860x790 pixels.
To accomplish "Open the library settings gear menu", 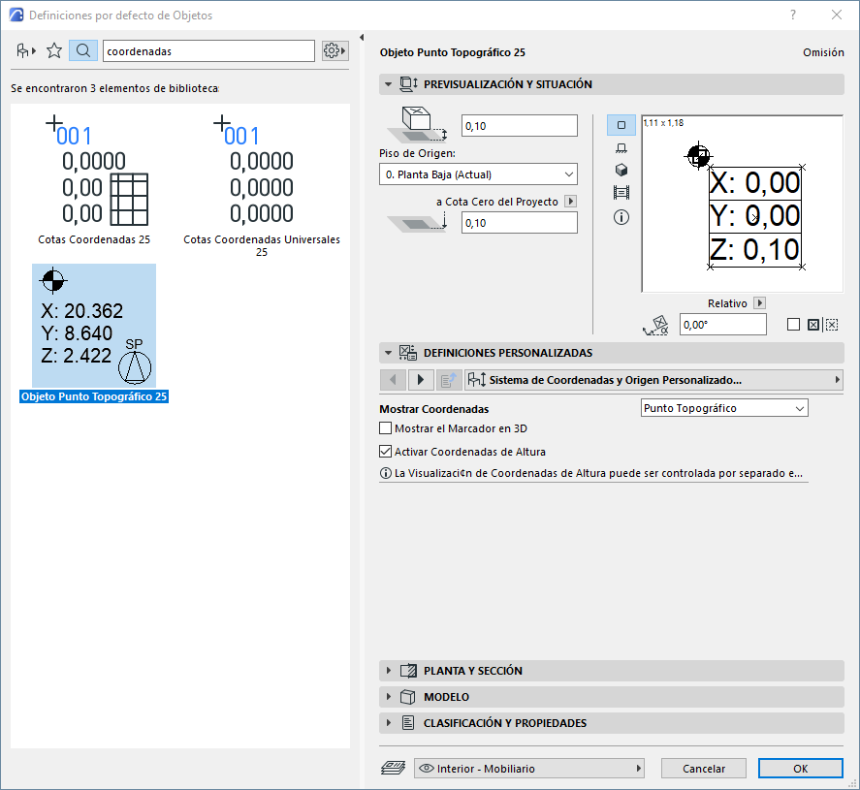I will click(335, 51).
